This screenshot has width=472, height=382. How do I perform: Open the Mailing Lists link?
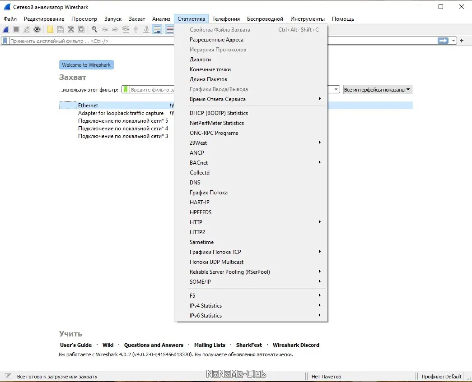click(210, 345)
